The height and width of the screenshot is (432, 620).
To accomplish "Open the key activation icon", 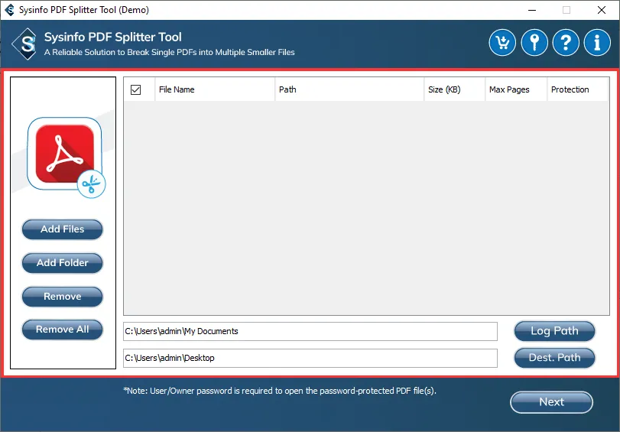I will click(x=534, y=43).
